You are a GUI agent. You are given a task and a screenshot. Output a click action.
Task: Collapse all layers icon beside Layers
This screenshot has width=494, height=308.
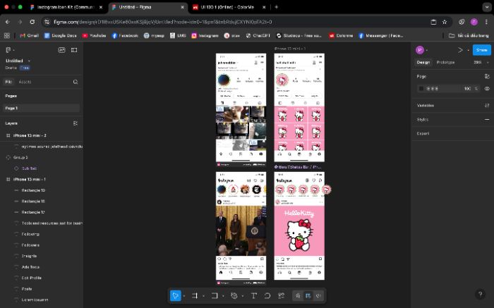pyautogui.click(x=76, y=123)
